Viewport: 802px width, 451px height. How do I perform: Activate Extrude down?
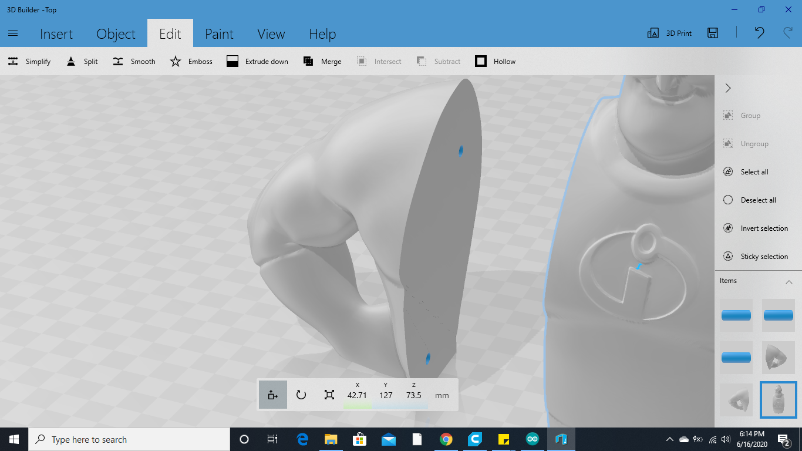(x=257, y=61)
